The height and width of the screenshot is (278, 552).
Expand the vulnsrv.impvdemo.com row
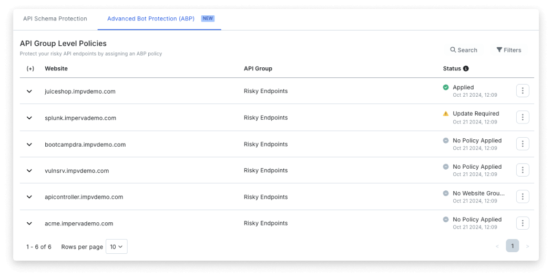(x=29, y=171)
